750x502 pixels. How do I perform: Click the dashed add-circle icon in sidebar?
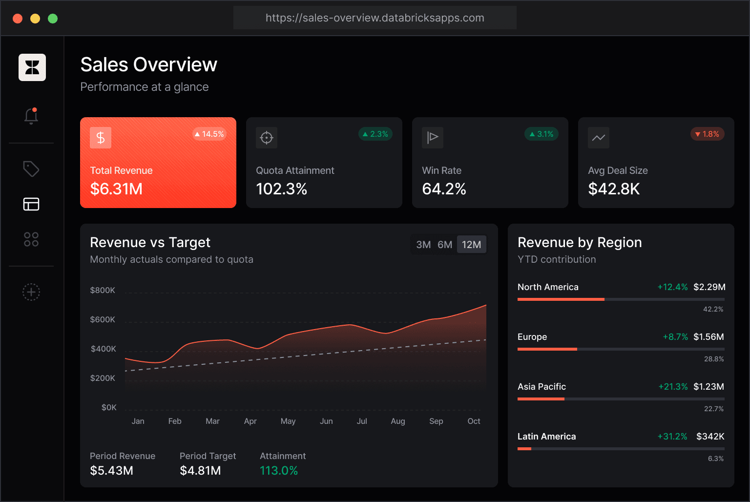pyautogui.click(x=31, y=292)
